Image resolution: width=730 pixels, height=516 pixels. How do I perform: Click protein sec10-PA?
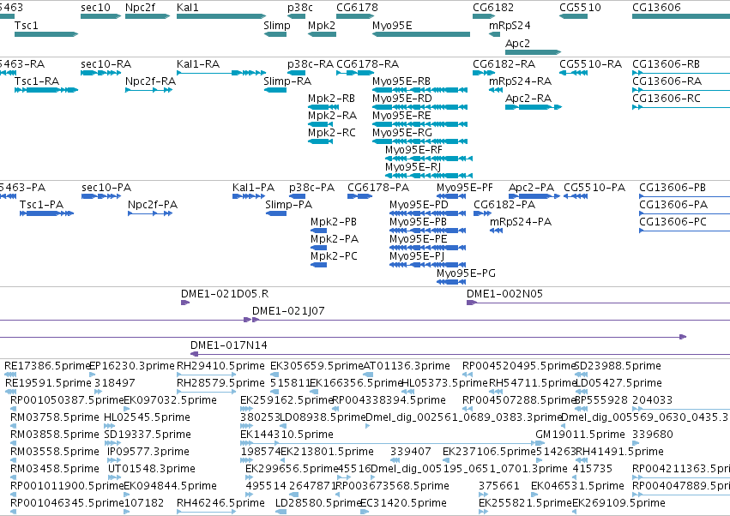click(101, 196)
